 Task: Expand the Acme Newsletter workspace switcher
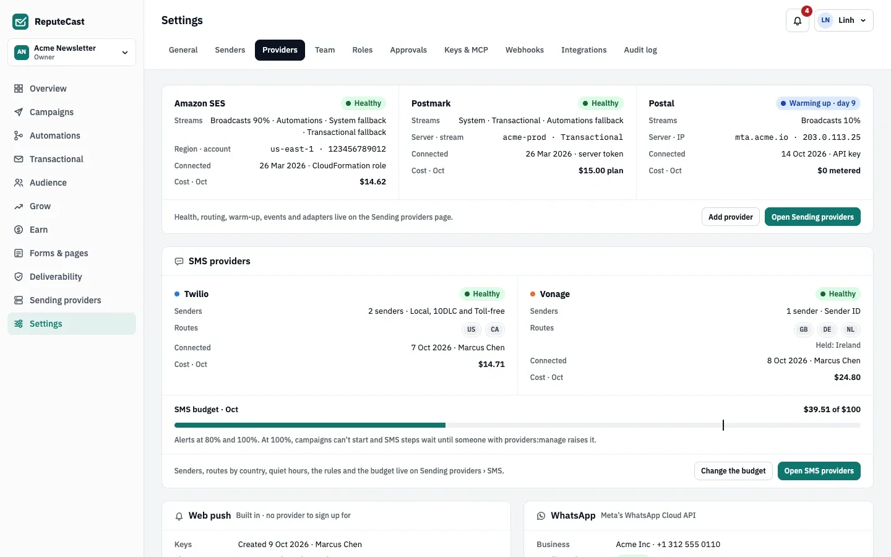[72, 52]
